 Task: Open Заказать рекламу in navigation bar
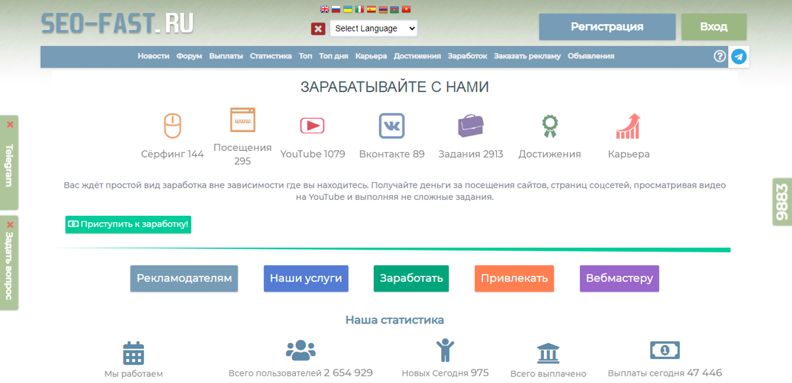pos(528,56)
